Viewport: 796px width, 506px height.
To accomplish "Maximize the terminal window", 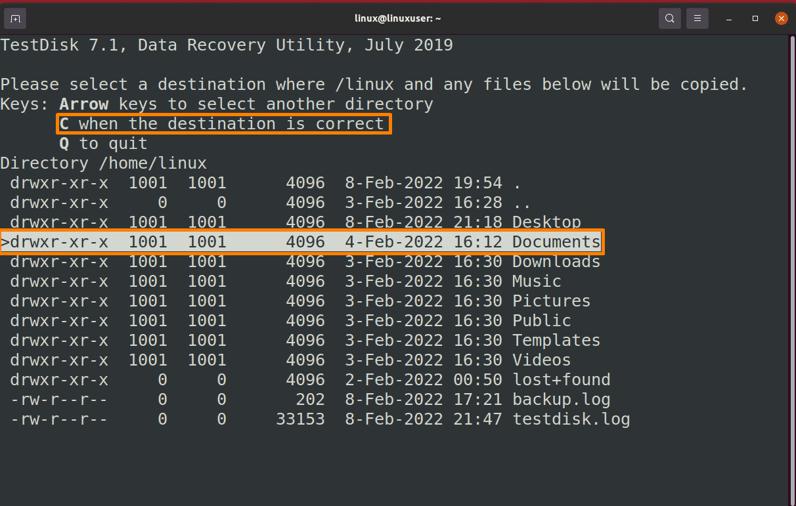I will click(755, 18).
